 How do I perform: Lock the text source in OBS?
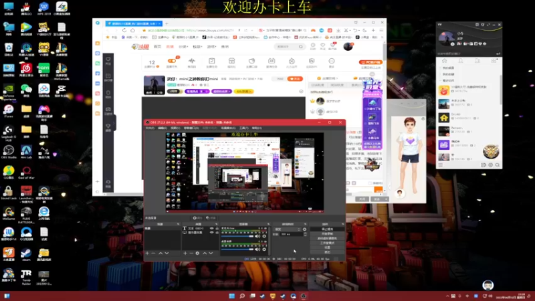click(x=217, y=228)
